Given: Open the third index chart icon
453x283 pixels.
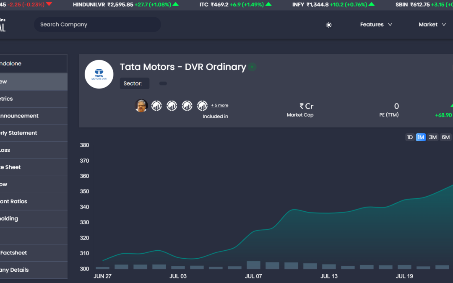Looking at the screenshot, I should pyautogui.click(x=187, y=106).
